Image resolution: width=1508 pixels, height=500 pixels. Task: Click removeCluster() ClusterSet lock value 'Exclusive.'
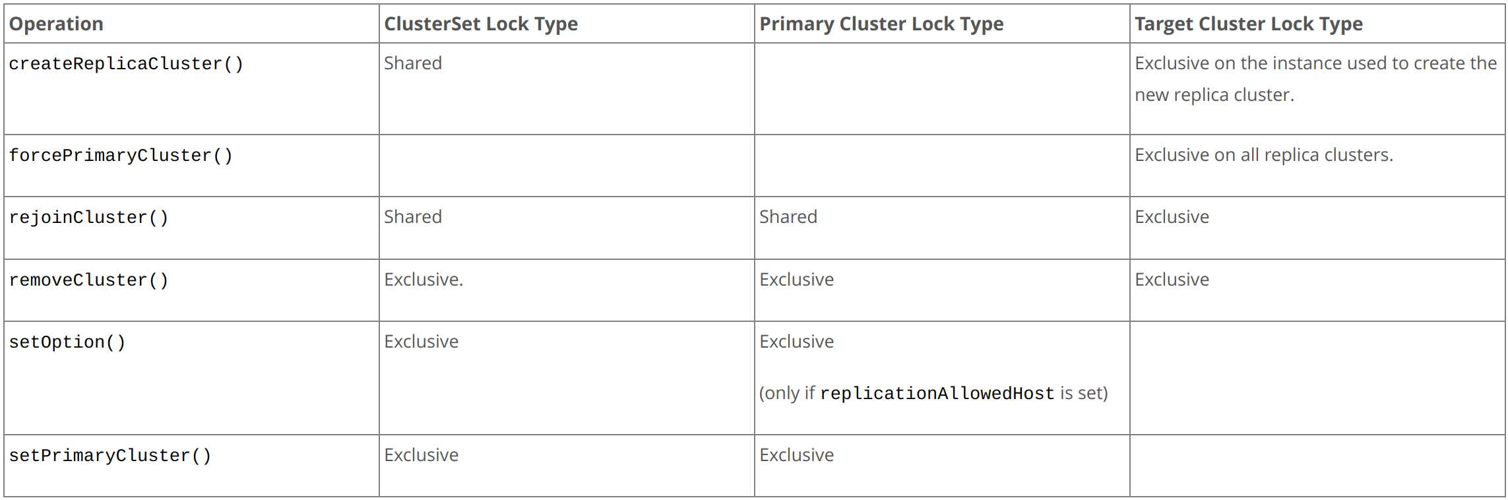[424, 280]
